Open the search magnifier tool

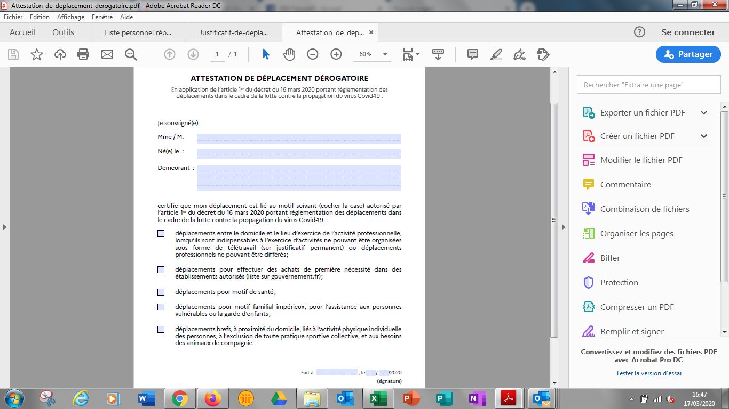pyautogui.click(x=131, y=54)
